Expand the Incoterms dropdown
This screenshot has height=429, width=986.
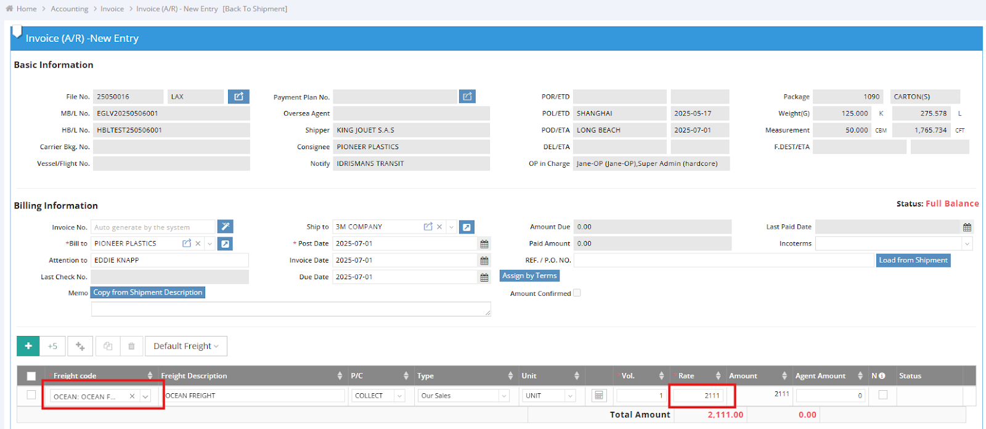click(x=967, y=244)
